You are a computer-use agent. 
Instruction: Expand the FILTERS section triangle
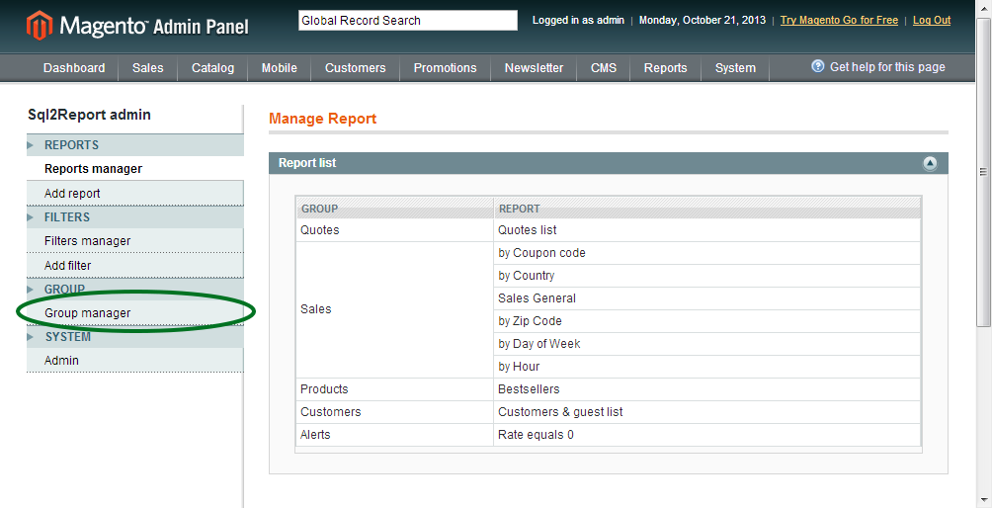(x=31, y=217)
